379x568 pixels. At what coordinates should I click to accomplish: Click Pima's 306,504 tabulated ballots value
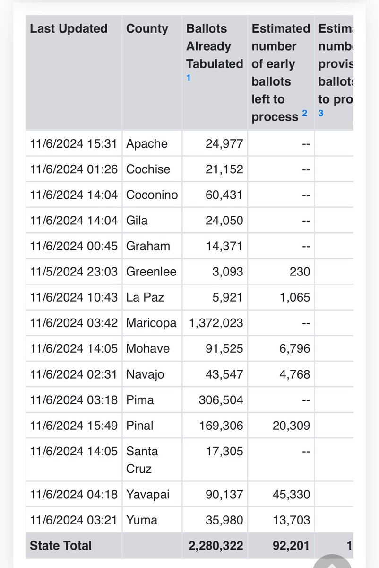(221, 399)
